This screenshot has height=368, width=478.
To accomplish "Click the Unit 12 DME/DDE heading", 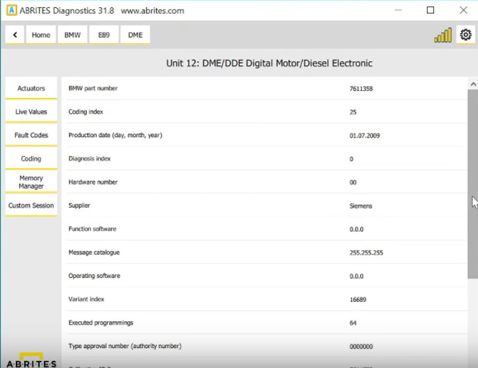I will click(269, 63).
